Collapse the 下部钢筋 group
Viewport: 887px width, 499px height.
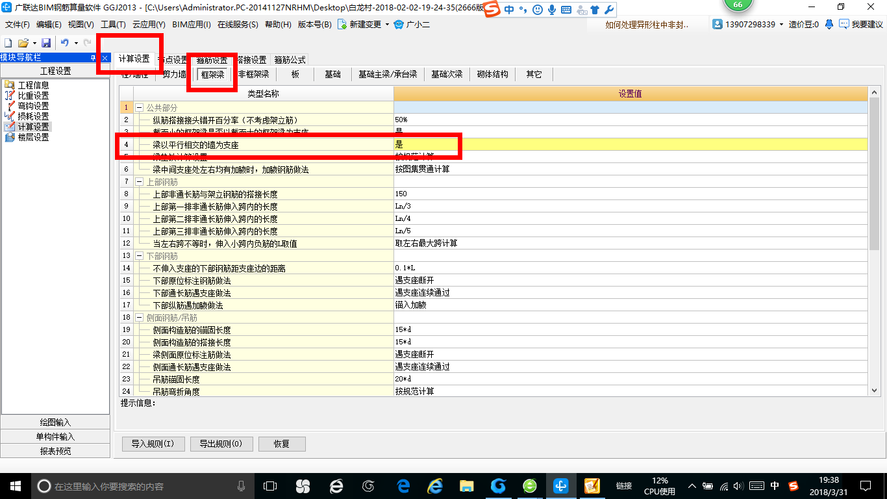click(x=139, y=255)
